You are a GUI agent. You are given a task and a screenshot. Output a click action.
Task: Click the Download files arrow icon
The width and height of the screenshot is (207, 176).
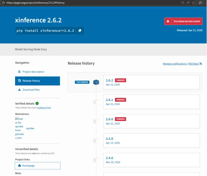pos(20,90)
